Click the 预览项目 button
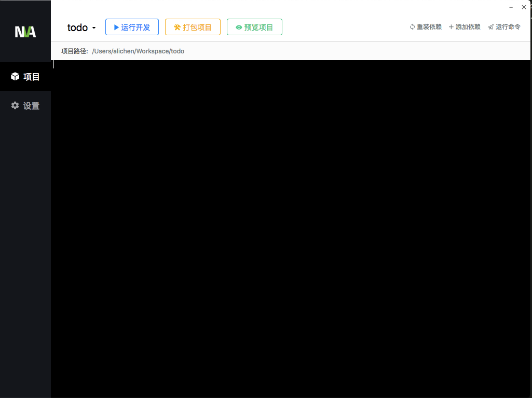 click(x=254, y=27)
